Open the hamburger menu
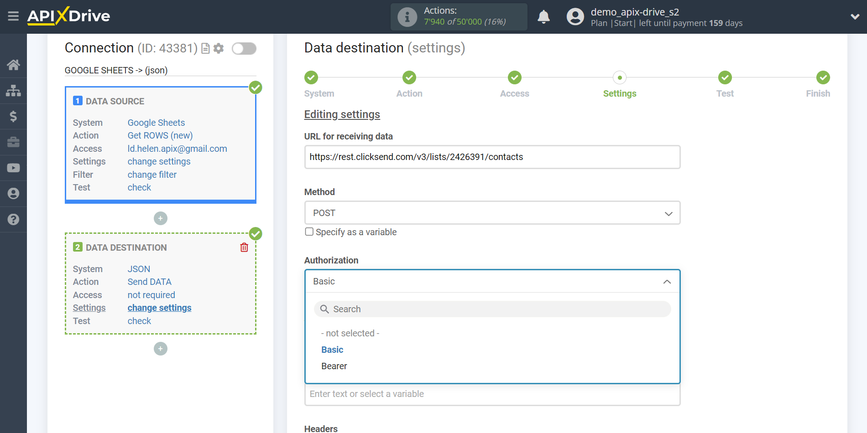 click(13, 16)
